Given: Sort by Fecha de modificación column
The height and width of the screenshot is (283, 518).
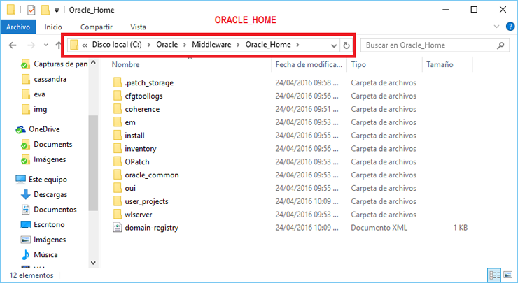Looking at the screenshot, I should coord(309,65).
